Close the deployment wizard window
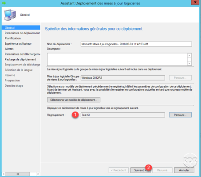The image size is (201, 177). pyautogui.click(x=195, y=2)
